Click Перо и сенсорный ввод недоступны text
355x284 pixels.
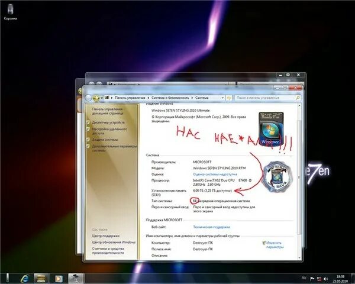click(224, 209)
